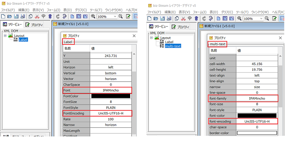Click the Font value IPAMincho cell
Image resolution: width=290 pixels, height=141 pixels.
pos(111,91)
